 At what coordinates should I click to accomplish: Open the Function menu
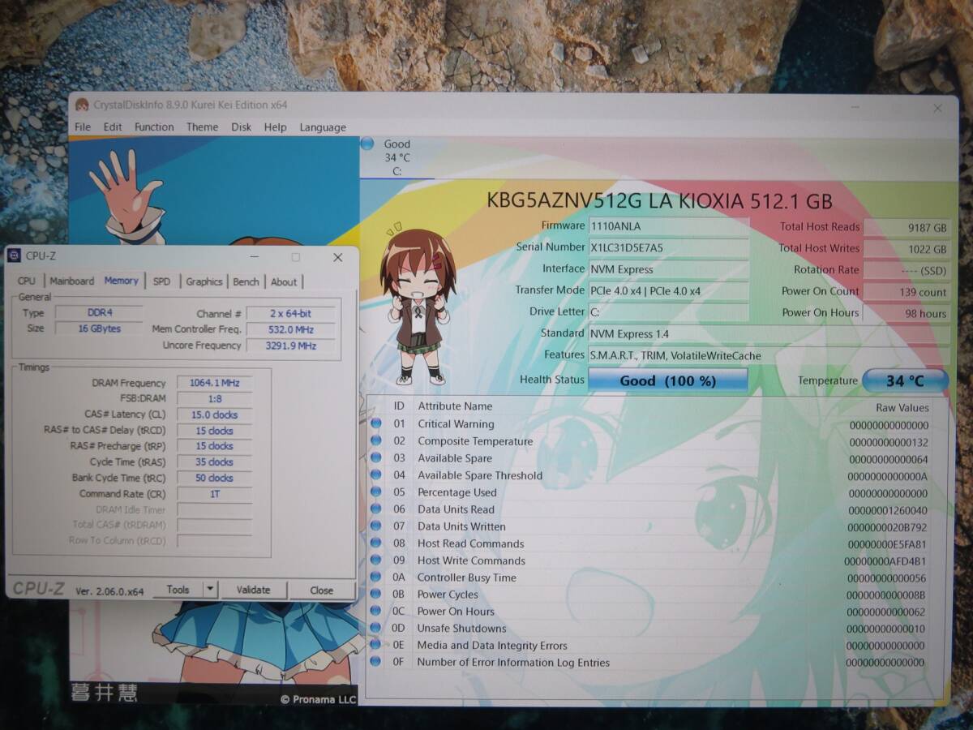pyautogui.click(x=154, y=127)
